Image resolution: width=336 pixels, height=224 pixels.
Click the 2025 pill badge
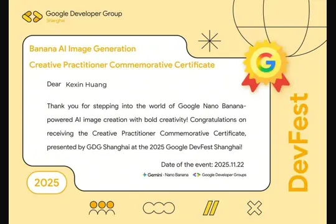47,183
